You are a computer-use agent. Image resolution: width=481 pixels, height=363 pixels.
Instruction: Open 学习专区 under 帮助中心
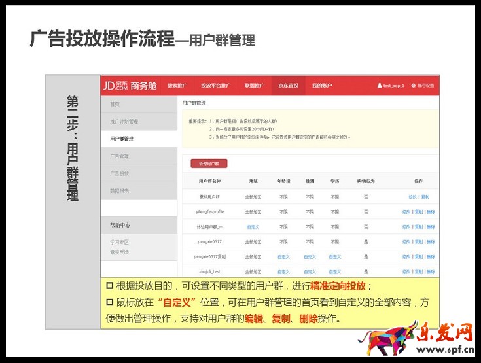pos(119,242)
